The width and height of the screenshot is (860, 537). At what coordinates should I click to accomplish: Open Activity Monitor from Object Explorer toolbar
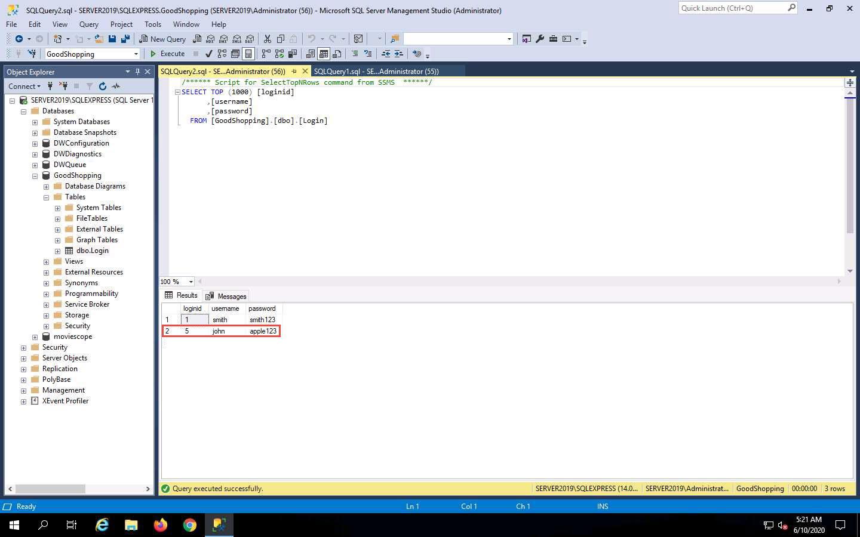pyautogui.click(x=116, y=86)
